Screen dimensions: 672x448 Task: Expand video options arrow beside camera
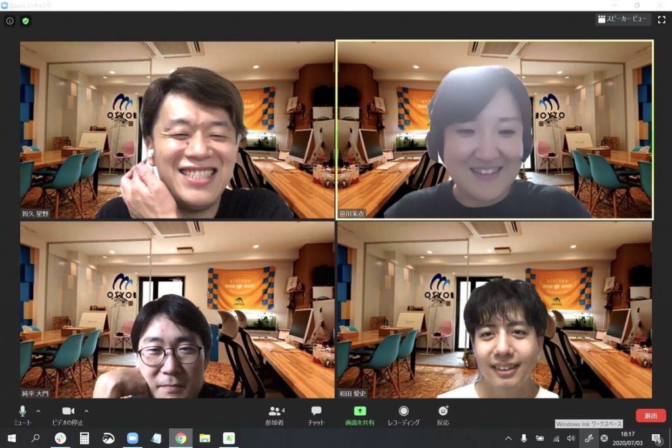pos(87,411)
